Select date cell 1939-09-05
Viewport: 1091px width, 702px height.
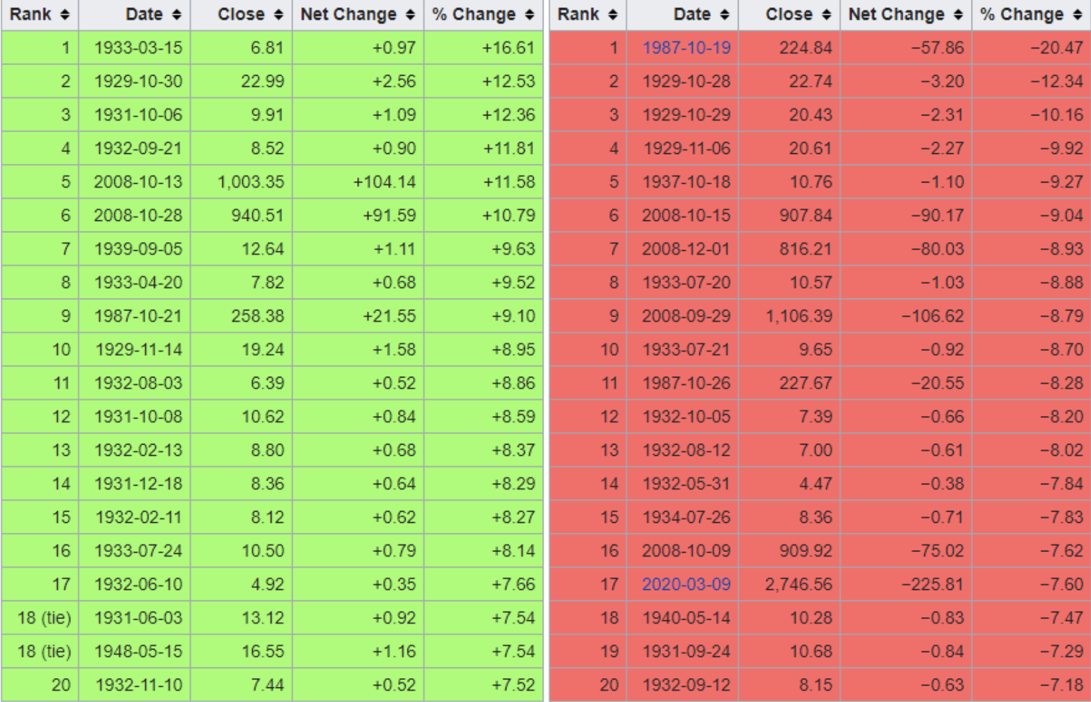[x=135, y=249]
